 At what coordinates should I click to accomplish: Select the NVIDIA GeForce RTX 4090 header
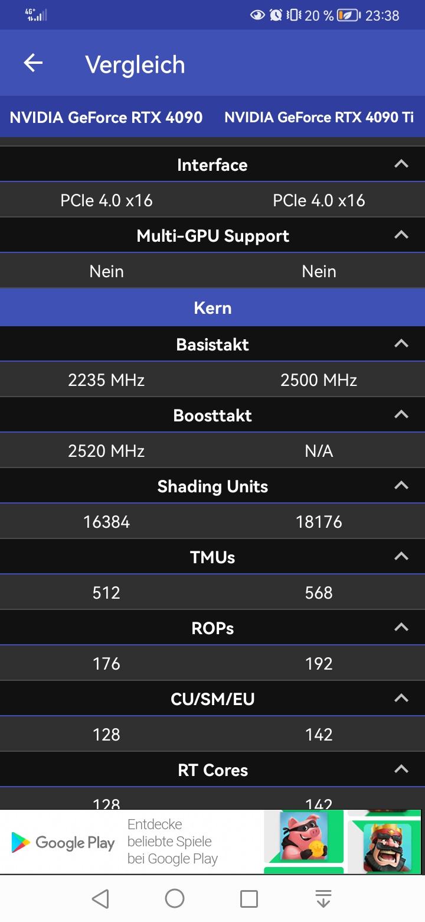coord(106,117)
